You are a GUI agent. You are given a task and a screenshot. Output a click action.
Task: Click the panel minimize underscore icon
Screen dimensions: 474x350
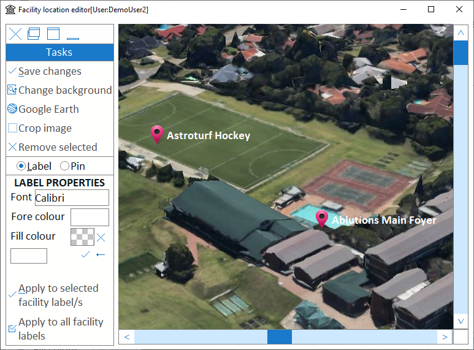(x=73, y=36)
